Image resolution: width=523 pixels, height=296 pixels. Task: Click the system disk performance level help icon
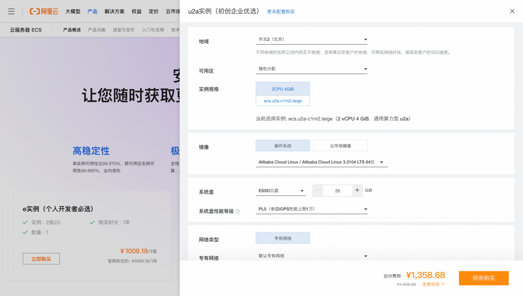(237, 212)
